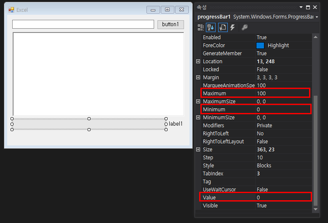The width and height of the screenshot is (328, 223).
Task: Click the ForeColor Highlight color swatch
Action: click(260, 46)
